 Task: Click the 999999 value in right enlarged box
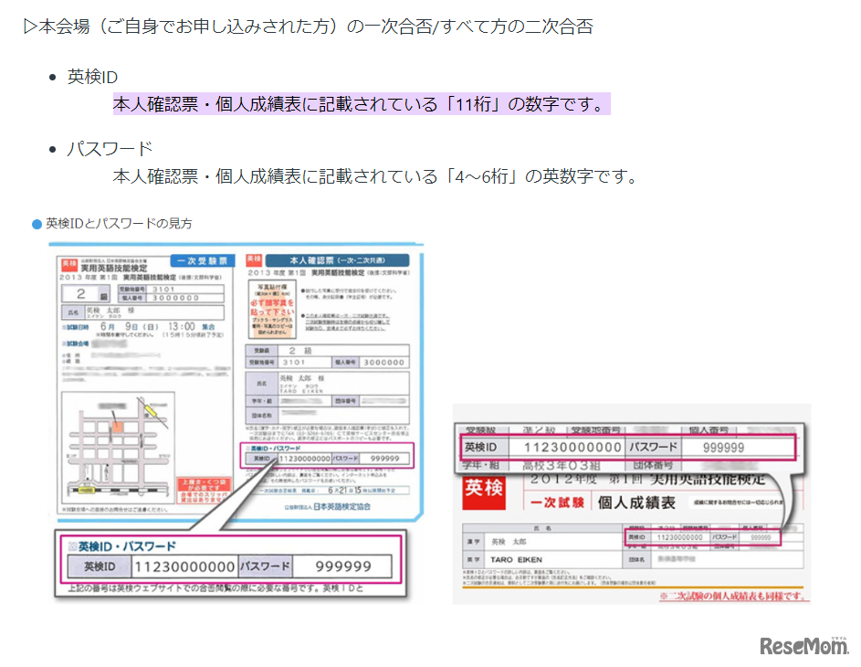click(x=723, y=448)
